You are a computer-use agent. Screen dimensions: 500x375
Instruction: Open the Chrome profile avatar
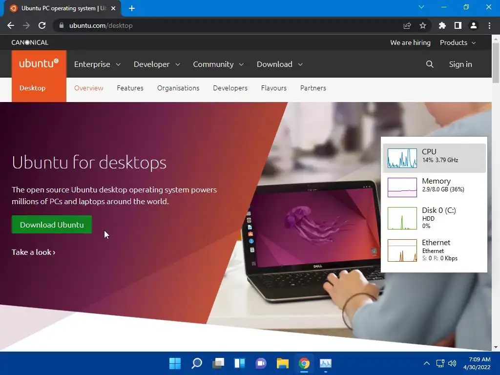(474, 25)
